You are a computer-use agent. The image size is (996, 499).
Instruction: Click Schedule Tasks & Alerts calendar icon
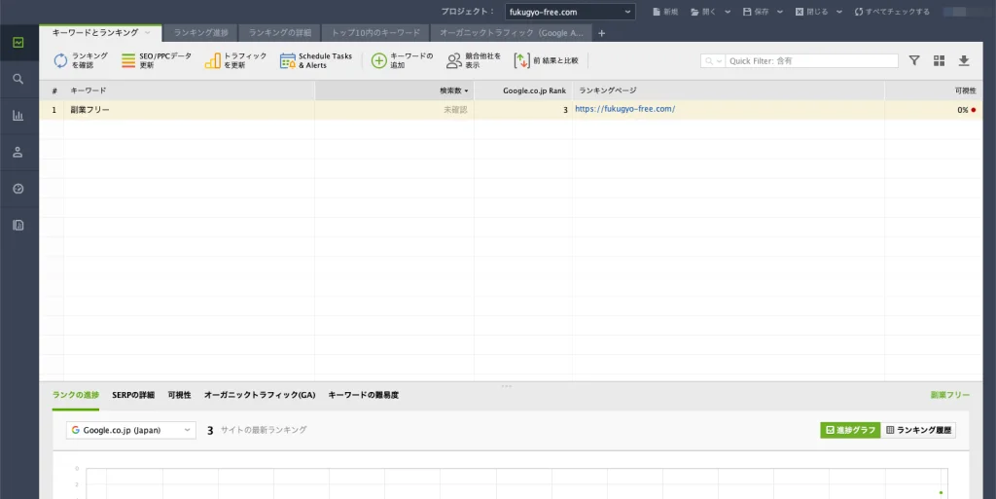(288, 60)
